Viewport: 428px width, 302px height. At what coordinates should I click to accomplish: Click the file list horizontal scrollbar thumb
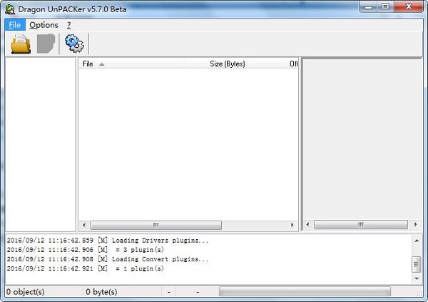pyautogui.click(x=156, y=225)
